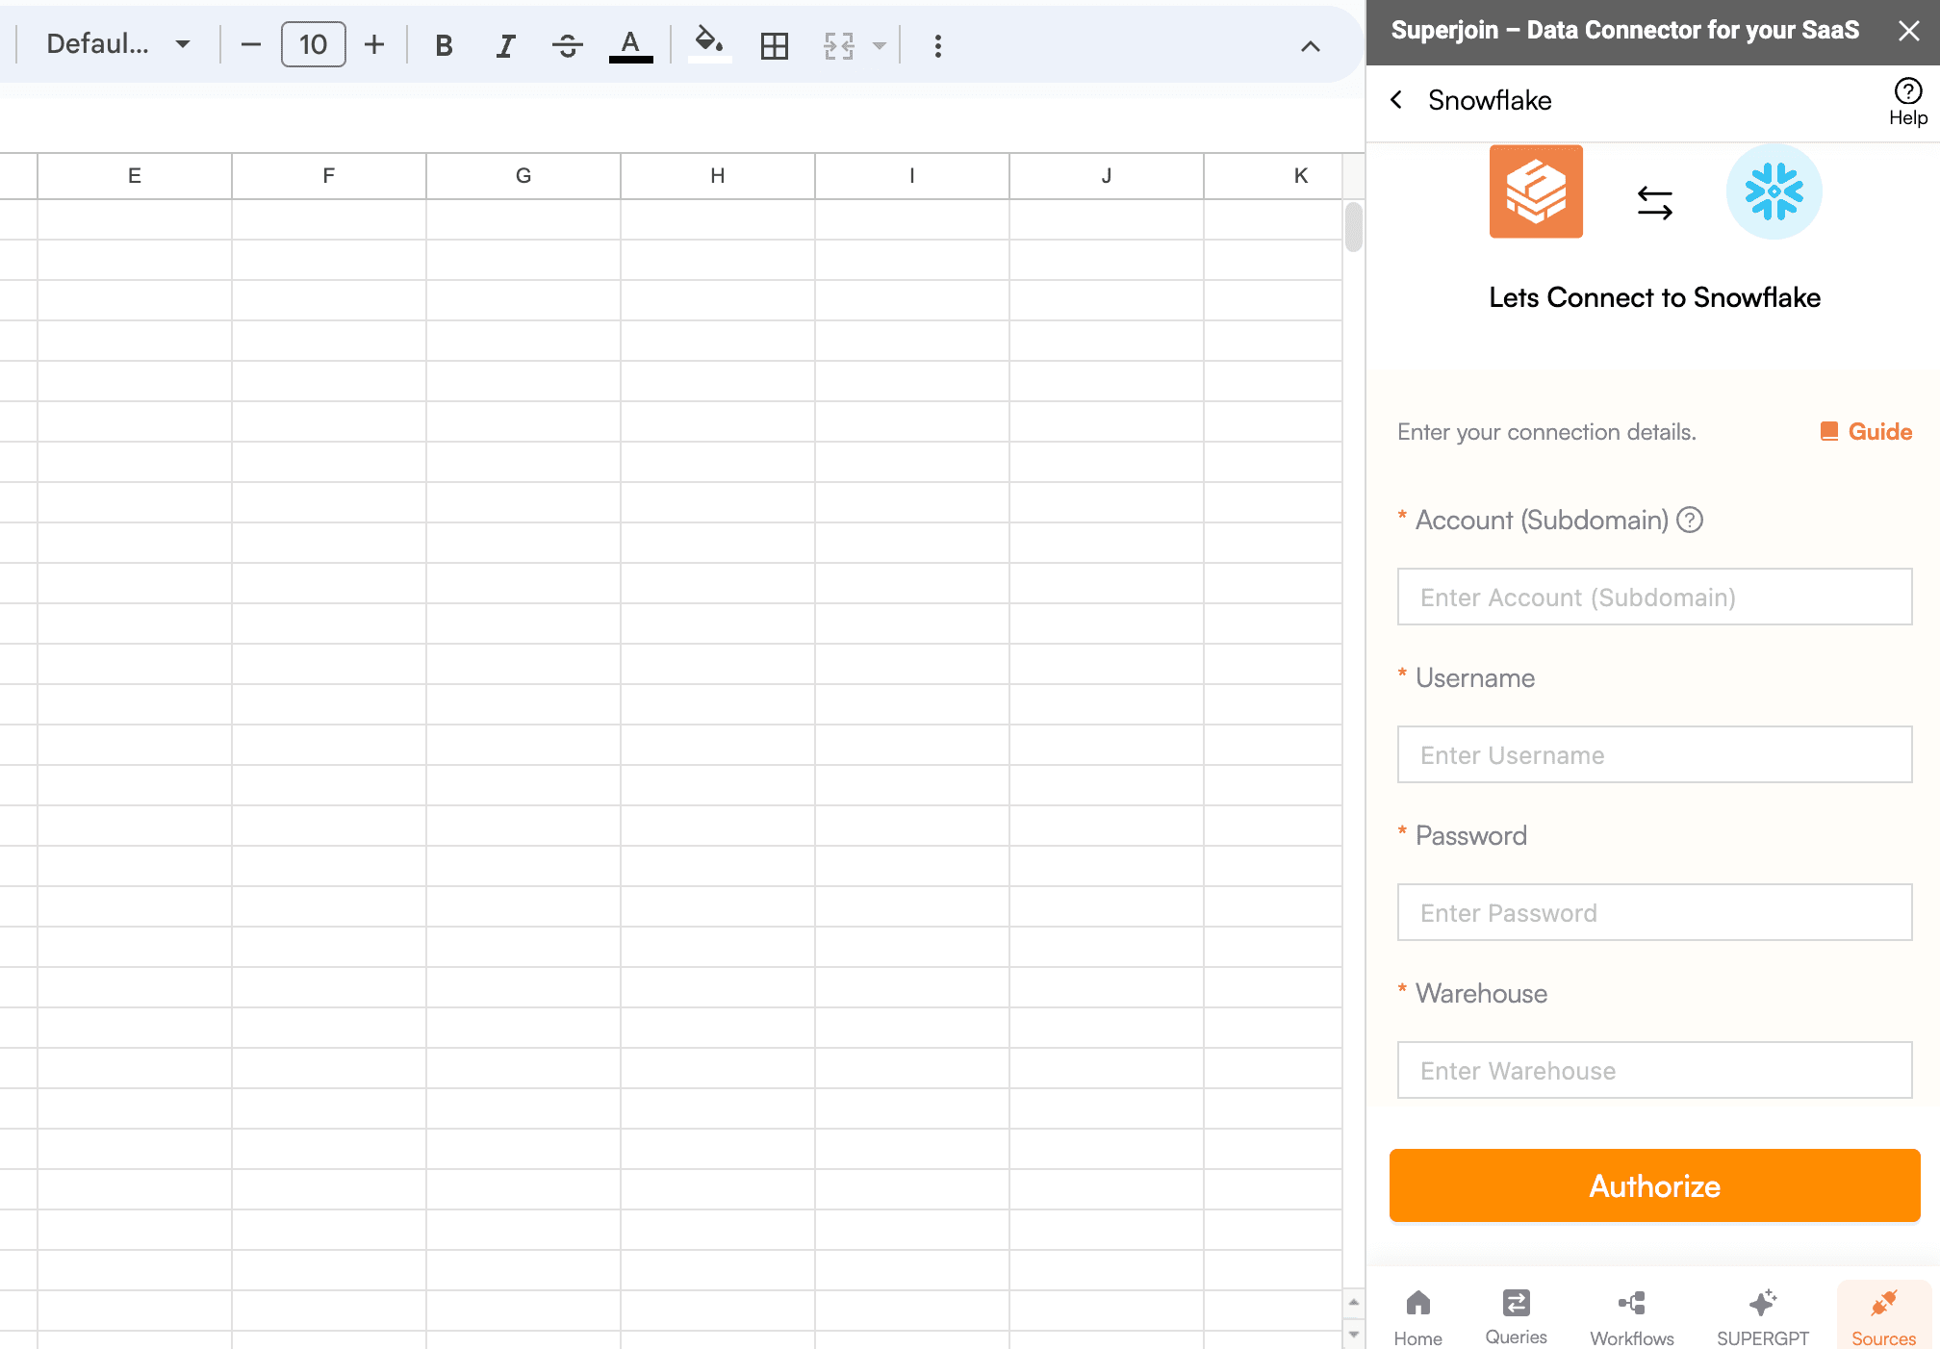This screenshot has width=1940, height=1349.
Task: Click the vertical scrollbar thumb
Action: tap(1354, 227)
